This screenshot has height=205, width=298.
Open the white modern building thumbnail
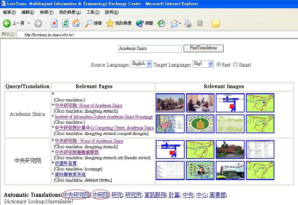[230, 170]
